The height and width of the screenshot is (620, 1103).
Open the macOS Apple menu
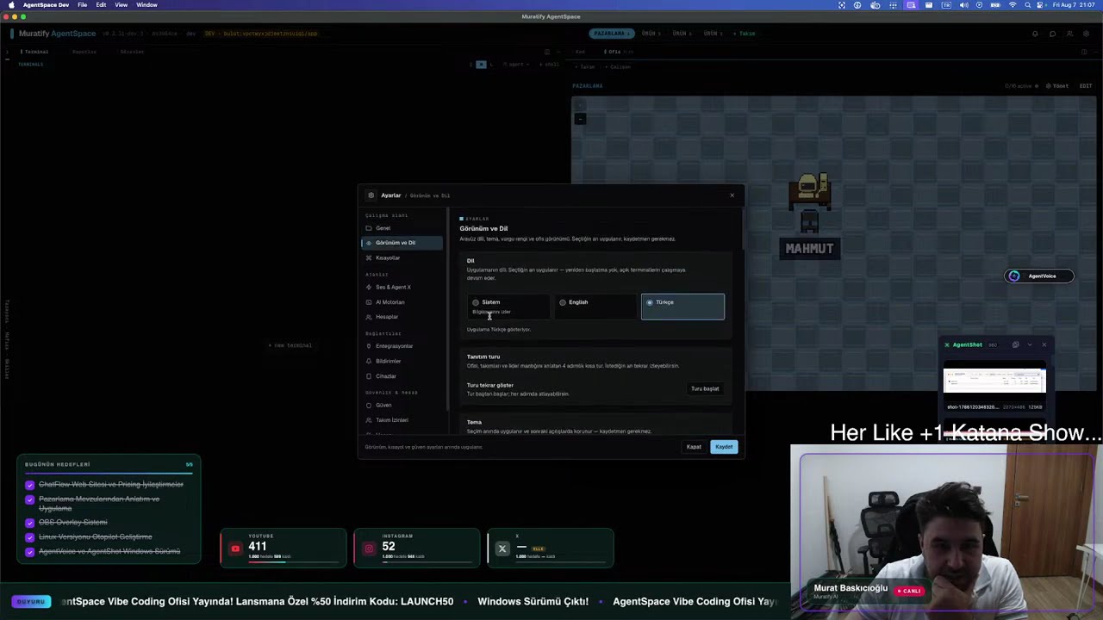pyautogui.click(x=11, y=5)
